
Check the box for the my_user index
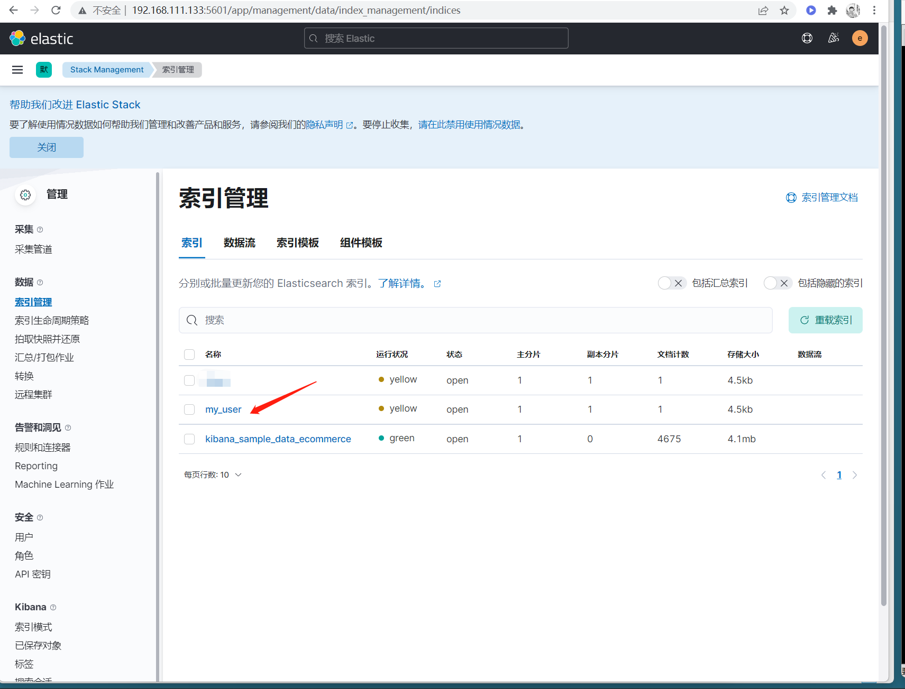(189, 409)
